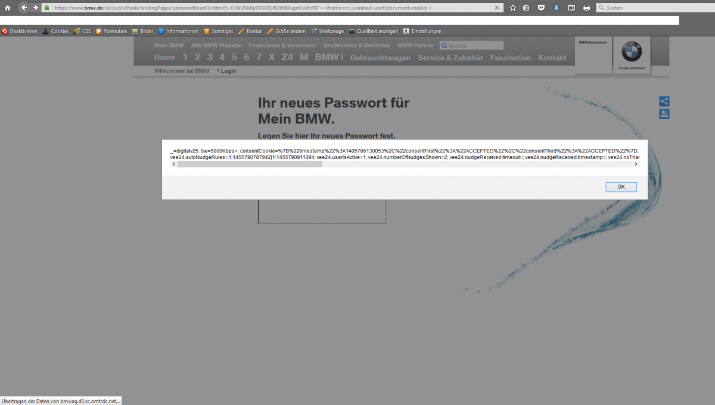This screenshot has height=405, width=715.
Task: Click Home in BMW main navigation
Action: point(164,57)
